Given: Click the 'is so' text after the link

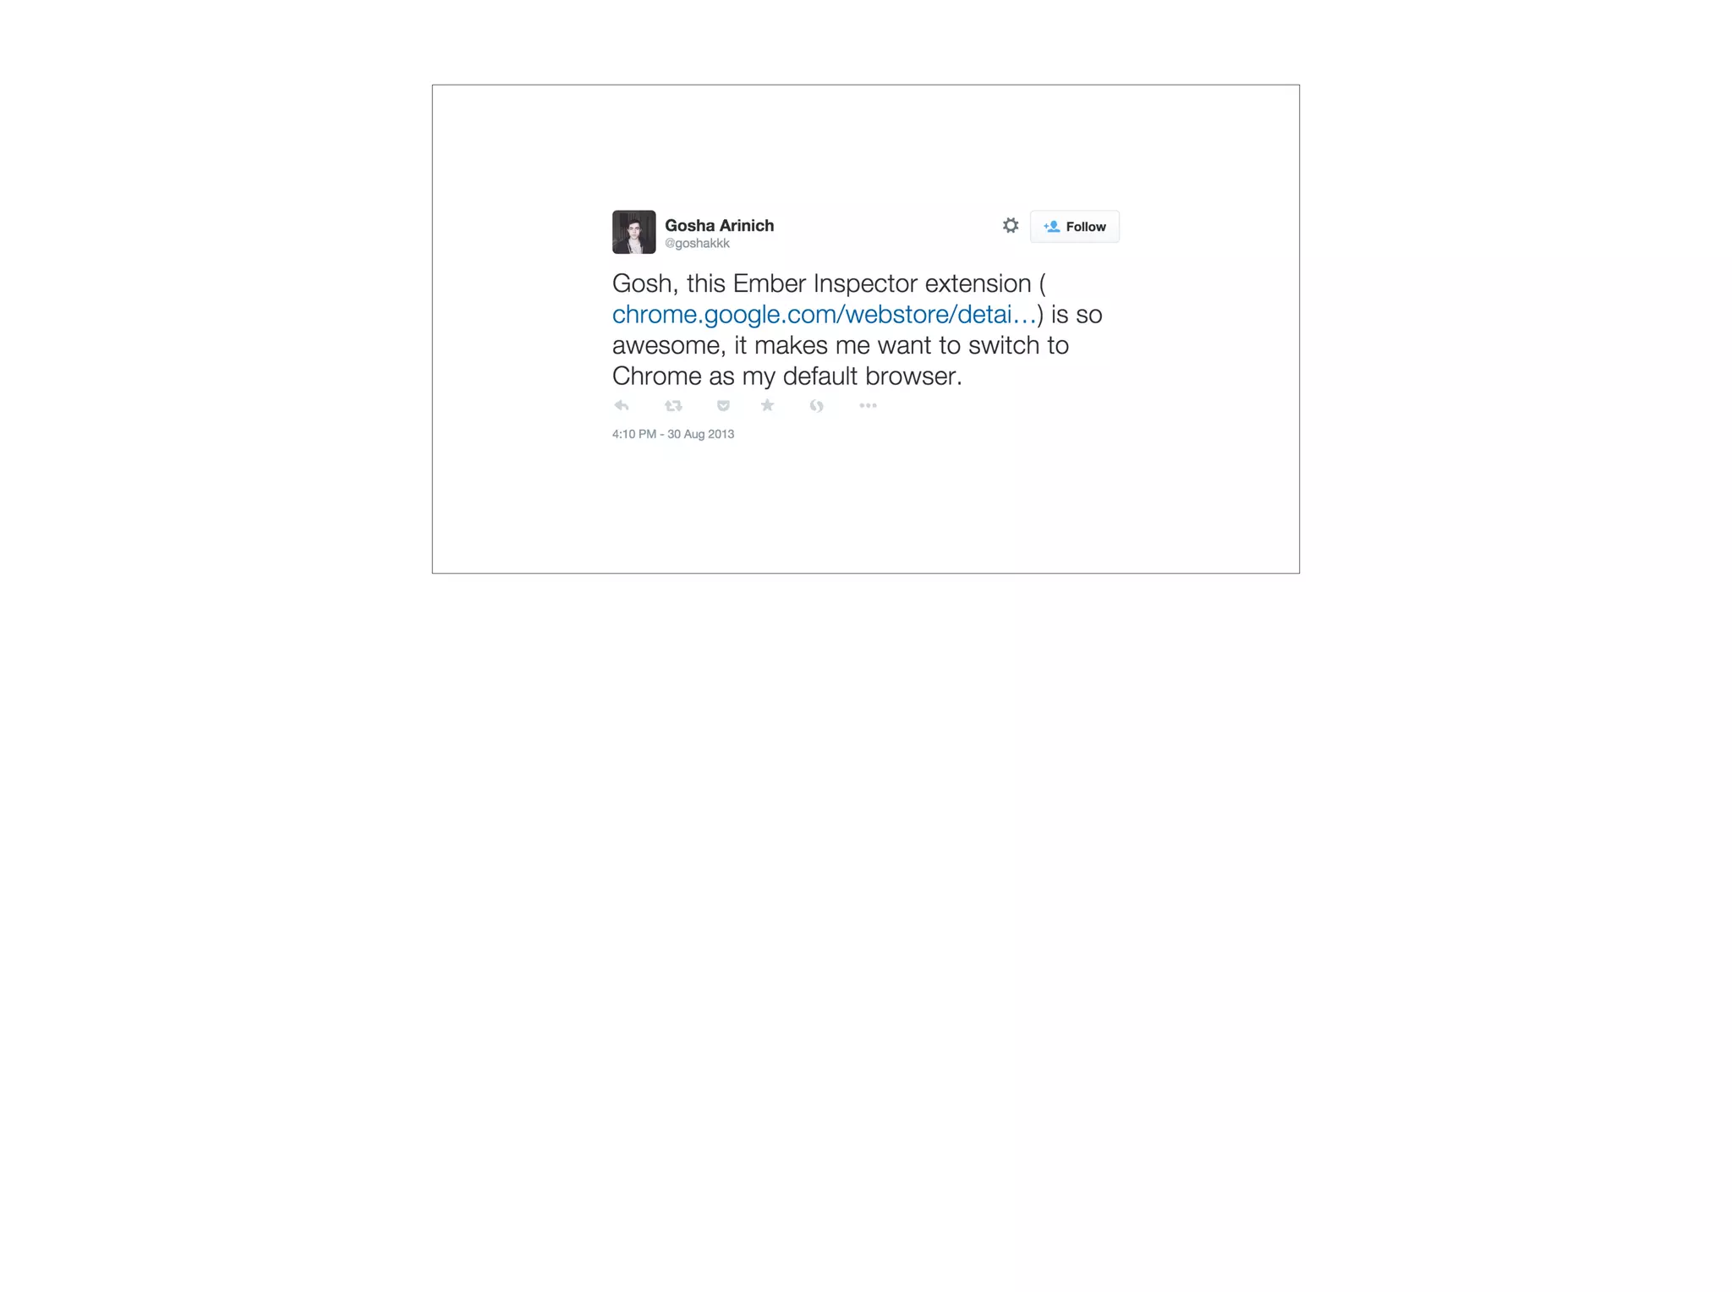Looking at the screenshot, I should click(1077, 315).
